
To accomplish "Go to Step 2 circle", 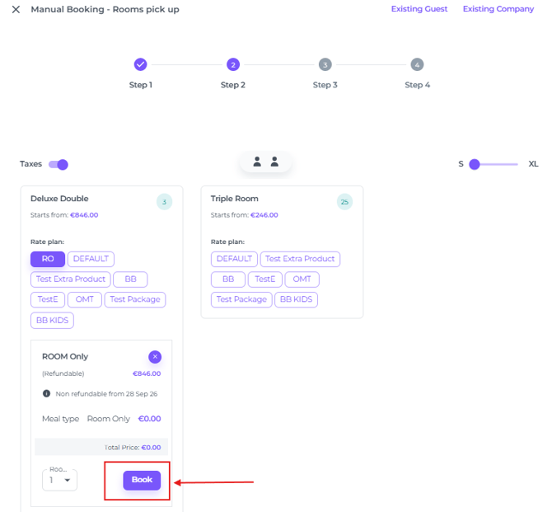I will [x=232, y=64].
